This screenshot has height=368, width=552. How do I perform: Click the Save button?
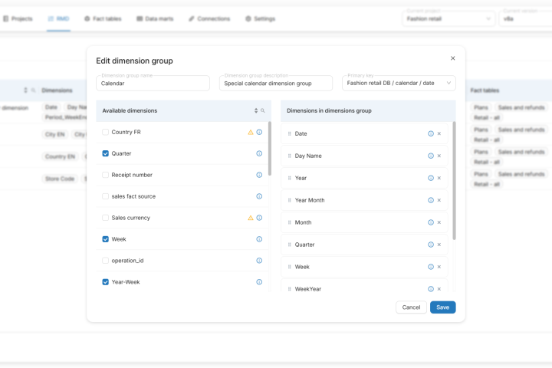[443, 307]
